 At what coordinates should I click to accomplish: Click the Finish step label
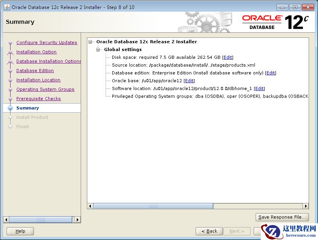click(x=23, y=127)
